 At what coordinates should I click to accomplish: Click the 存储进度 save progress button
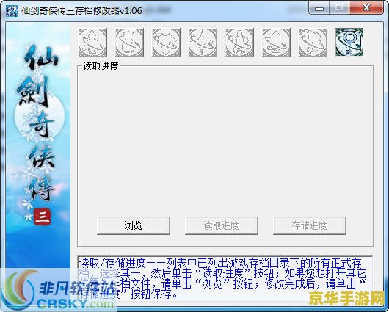pos(310,225)
